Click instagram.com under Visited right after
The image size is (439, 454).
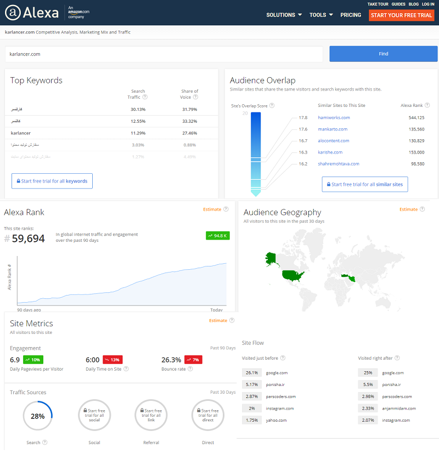point(396,420)
